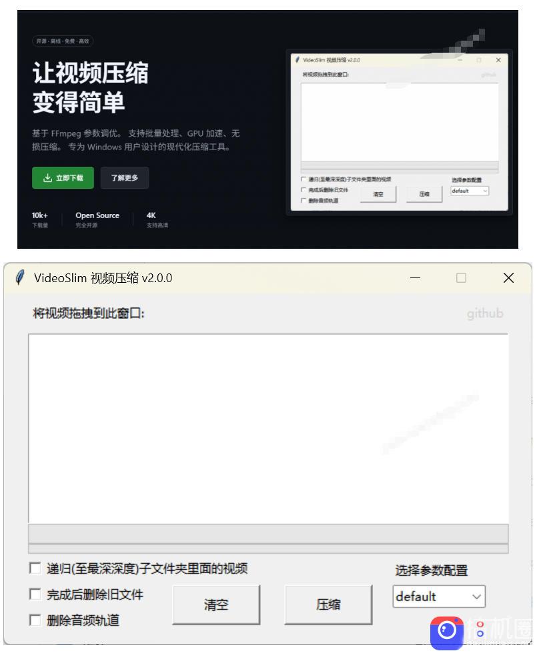Click the 让视频压缩变得简单 headline
This screenshot has height=653, width=537.
pos(91,87)
